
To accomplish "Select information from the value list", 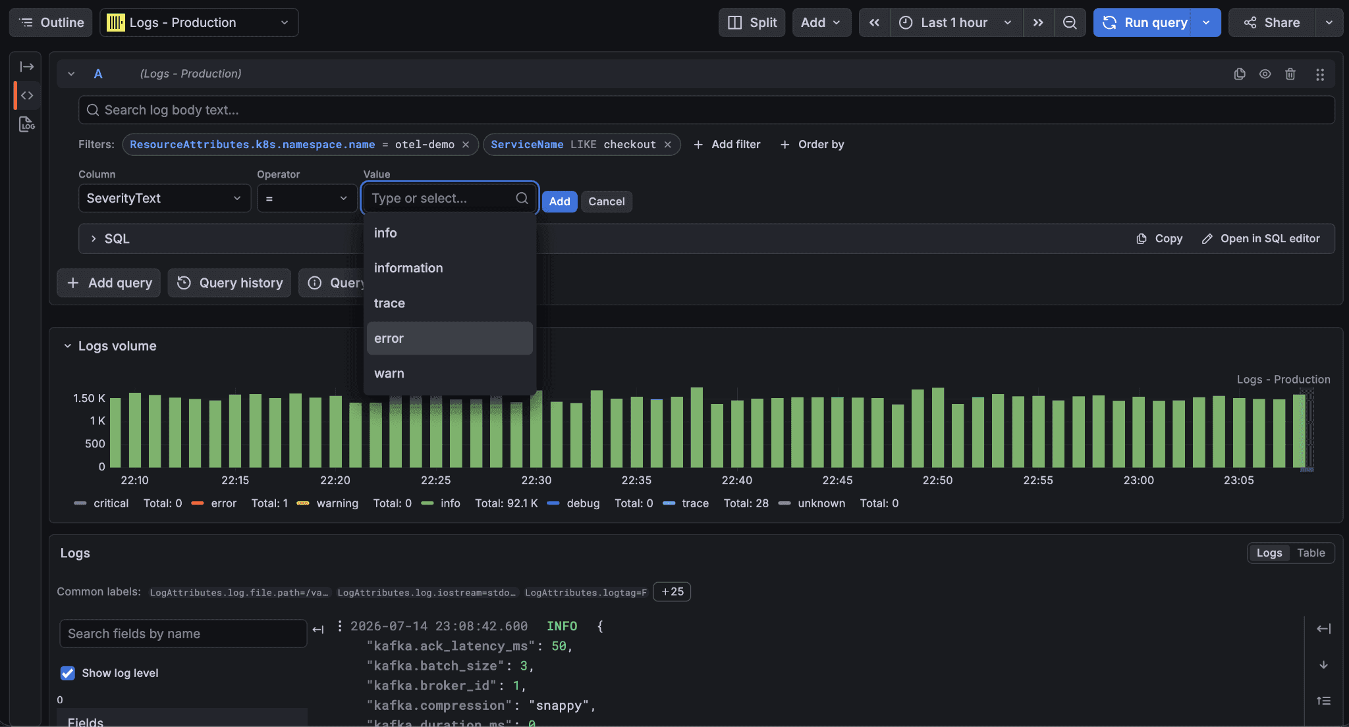I will (449, 268).
